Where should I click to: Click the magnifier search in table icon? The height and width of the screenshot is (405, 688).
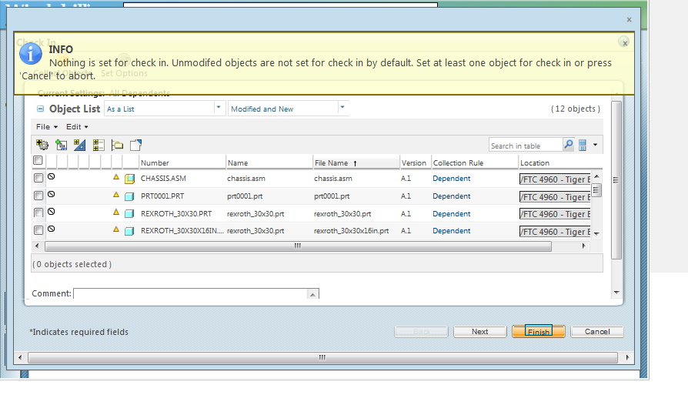tap(568, 144)
